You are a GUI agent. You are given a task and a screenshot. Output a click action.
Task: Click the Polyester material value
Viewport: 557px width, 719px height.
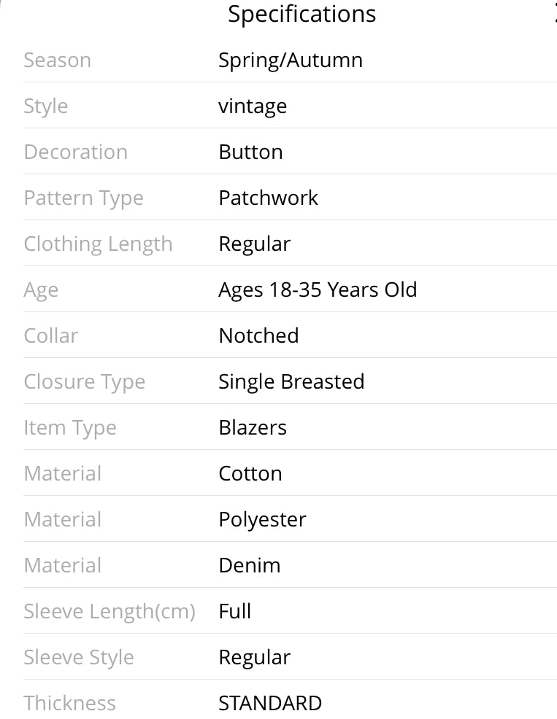click(x=262, y=520)
